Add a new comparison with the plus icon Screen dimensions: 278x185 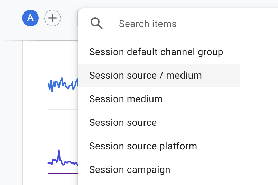pyautogui.click(x=53, y=18)
